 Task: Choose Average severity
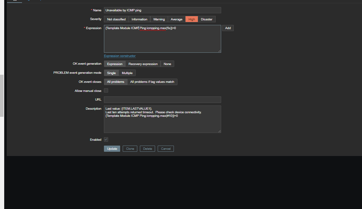click(176, 19)
